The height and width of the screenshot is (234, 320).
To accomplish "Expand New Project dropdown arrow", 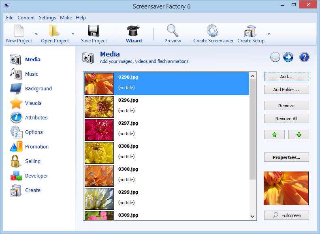I will tap(36, 34).
